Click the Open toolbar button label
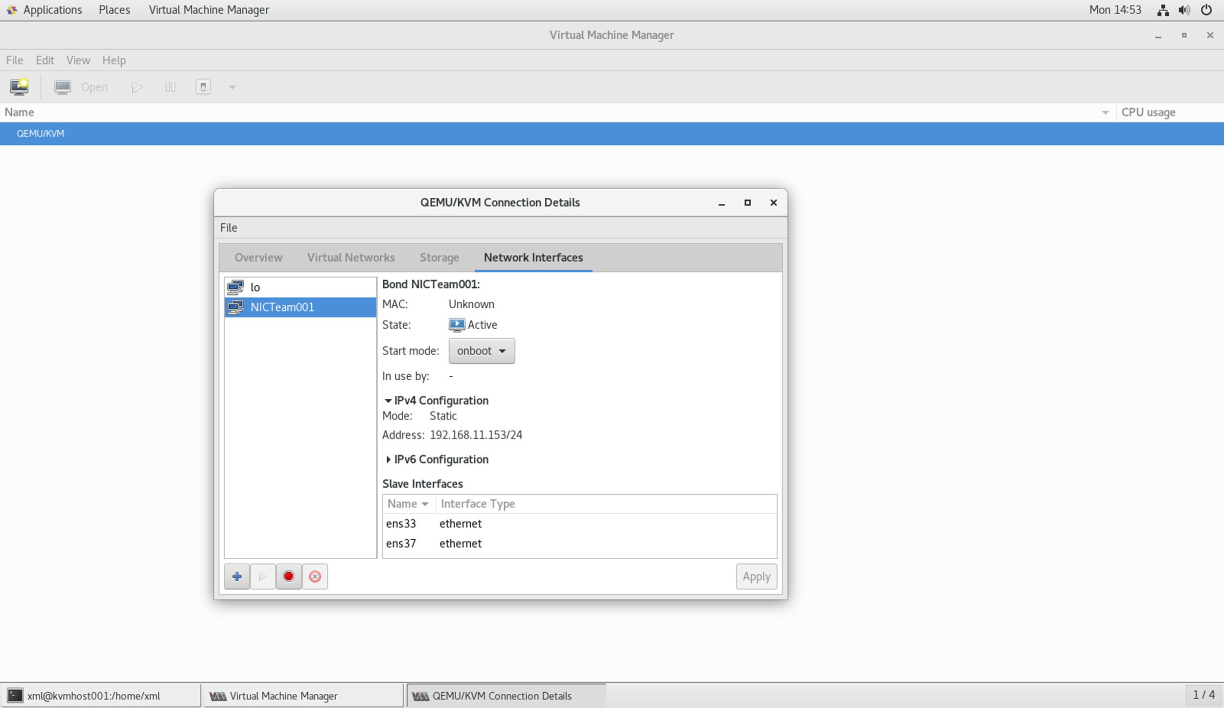This screenshot has height=708, width=1224. (x=94, y=87)
